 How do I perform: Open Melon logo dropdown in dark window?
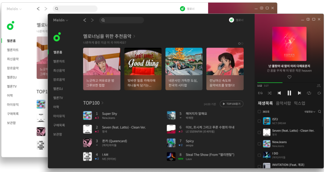pos(61,20)
